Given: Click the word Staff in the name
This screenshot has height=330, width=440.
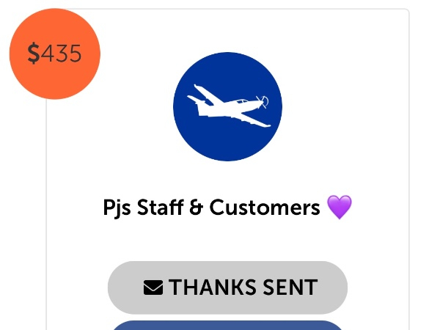Looking at the screenshot, I should pyautogui.click(x=160, y=207).
